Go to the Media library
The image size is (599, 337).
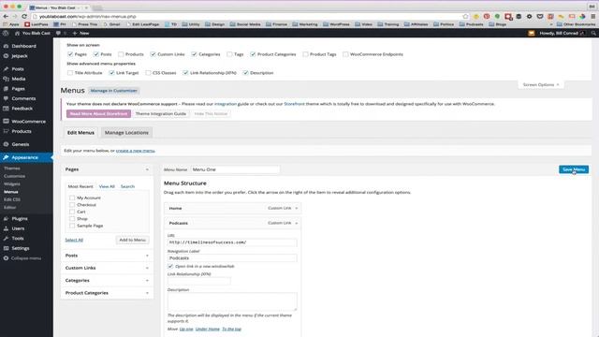pos(19,79)
